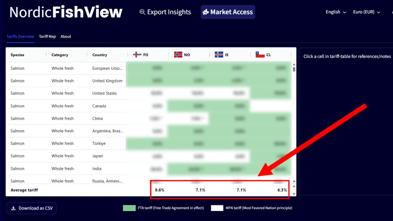Switch to the Tariff Map tab
The height and width of the screenshot is (221, 393).
(x=47, y=36)
